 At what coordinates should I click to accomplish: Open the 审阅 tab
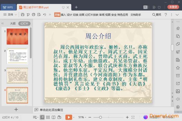pos(102,15)
